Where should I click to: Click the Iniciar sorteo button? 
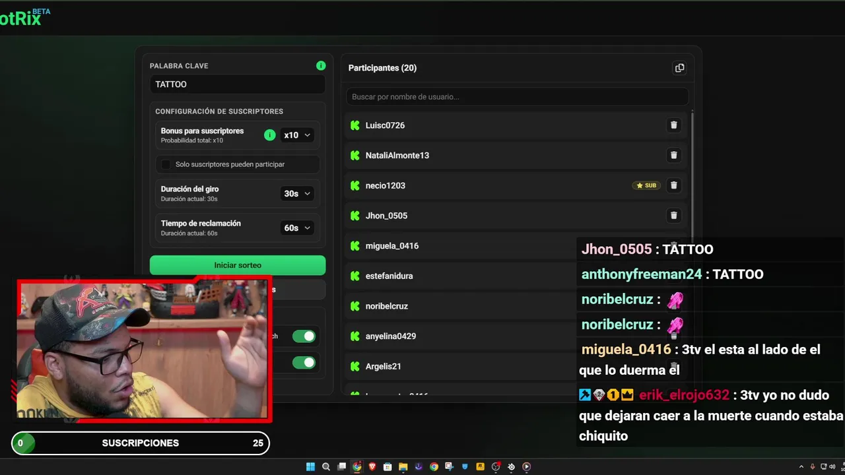238,265
